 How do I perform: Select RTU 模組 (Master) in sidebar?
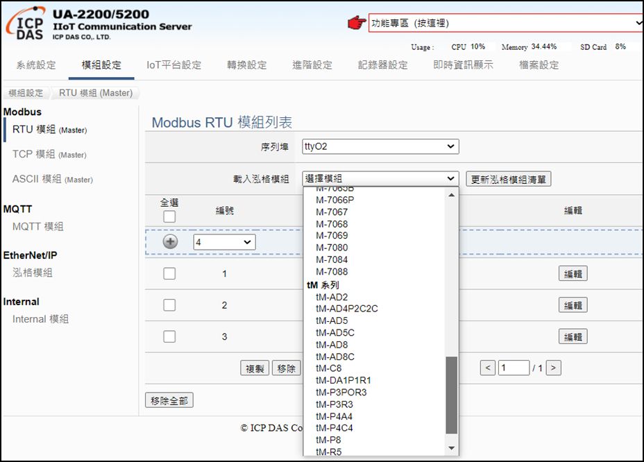click(50, 130)
